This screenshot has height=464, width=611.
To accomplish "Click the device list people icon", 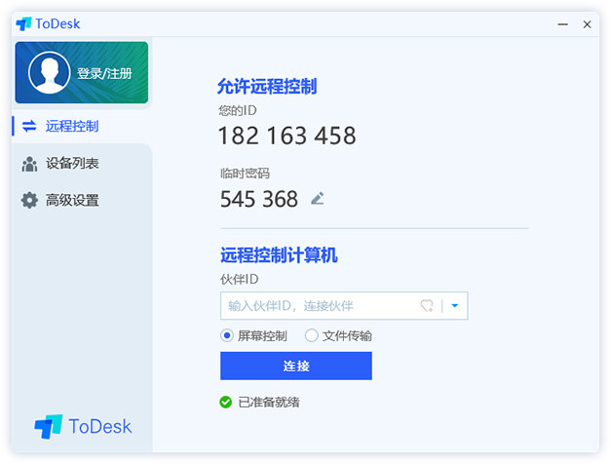I will (x=29, y=164).
